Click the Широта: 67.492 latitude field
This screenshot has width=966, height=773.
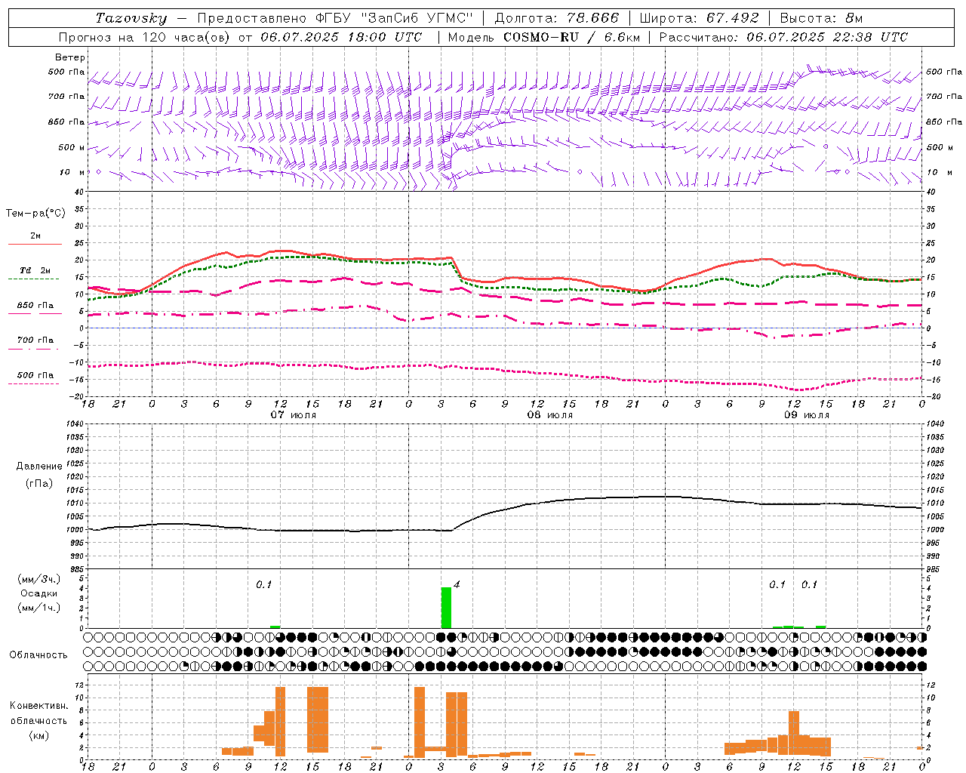pos(699,18)
